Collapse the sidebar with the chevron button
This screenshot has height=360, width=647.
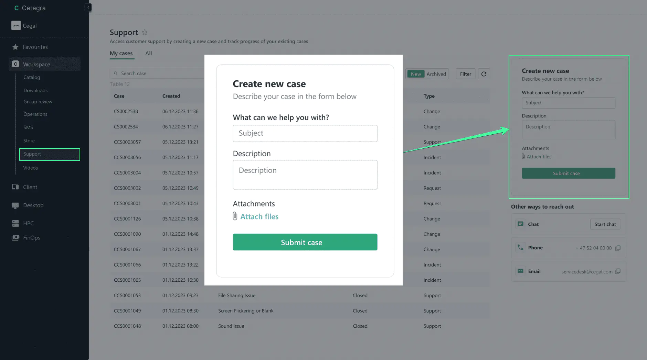click(x=88, y=7)
